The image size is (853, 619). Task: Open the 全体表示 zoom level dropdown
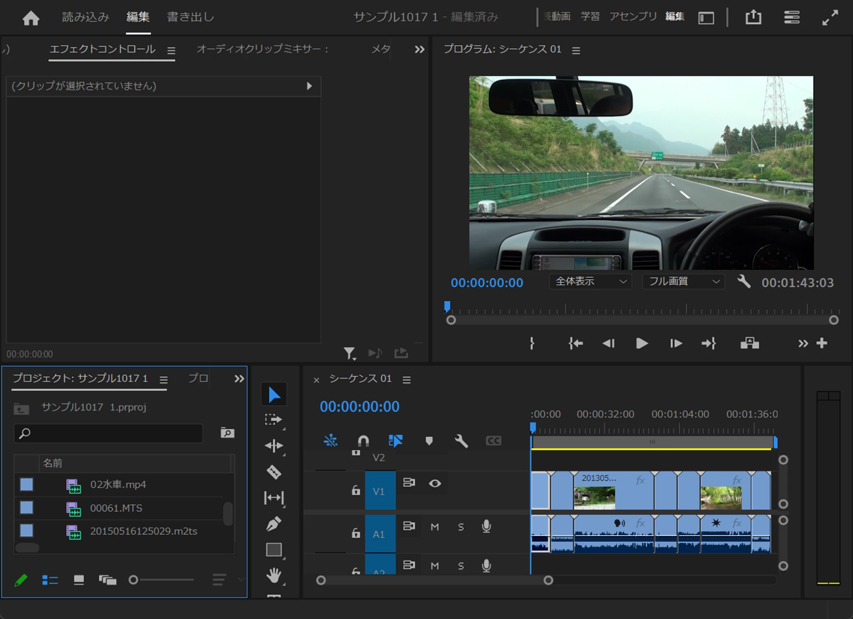click(590, 282)
